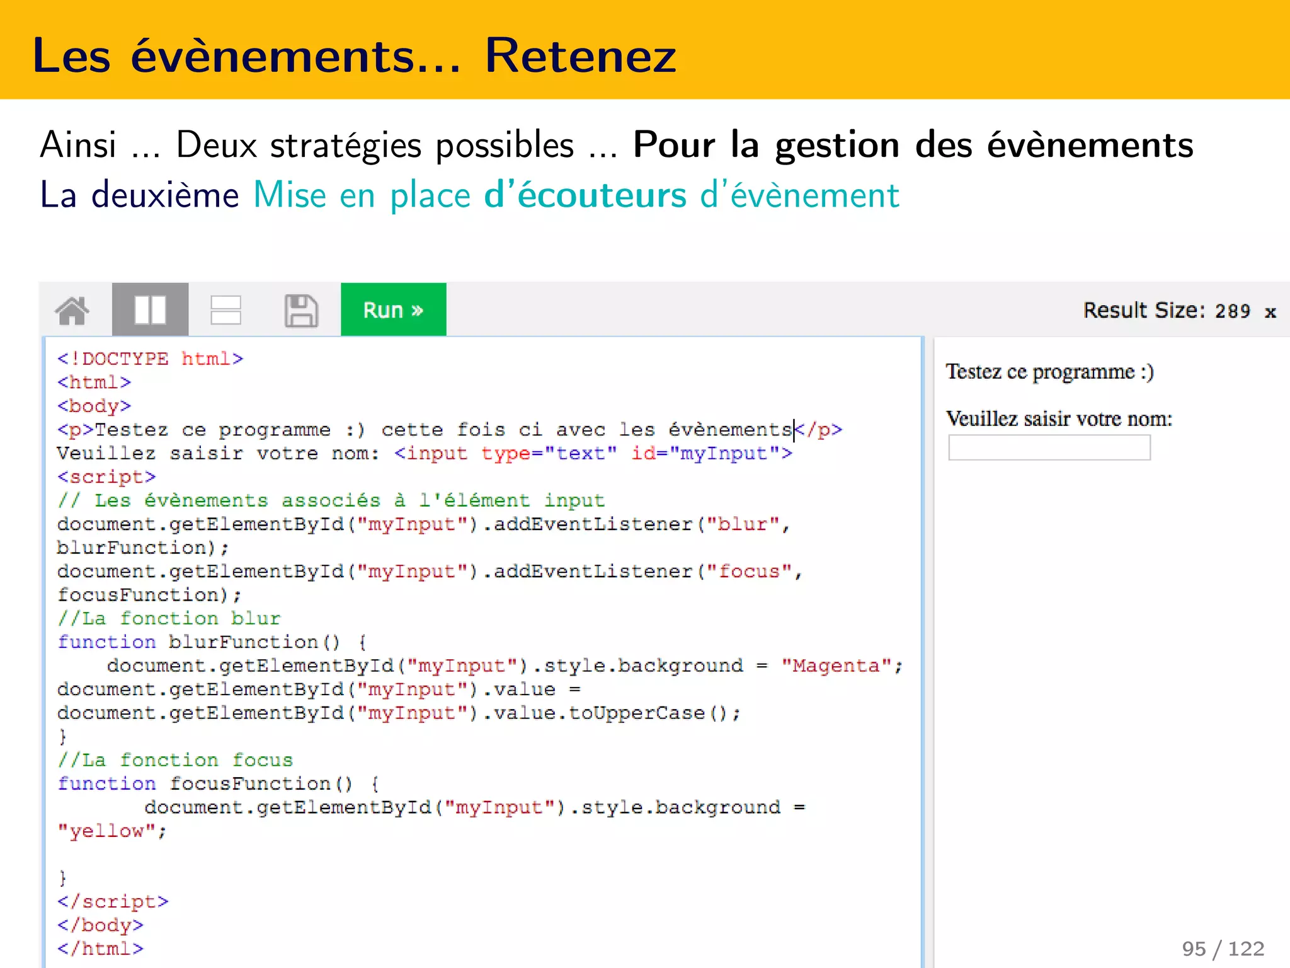Click the closing </script> tag line

point(113,902)
